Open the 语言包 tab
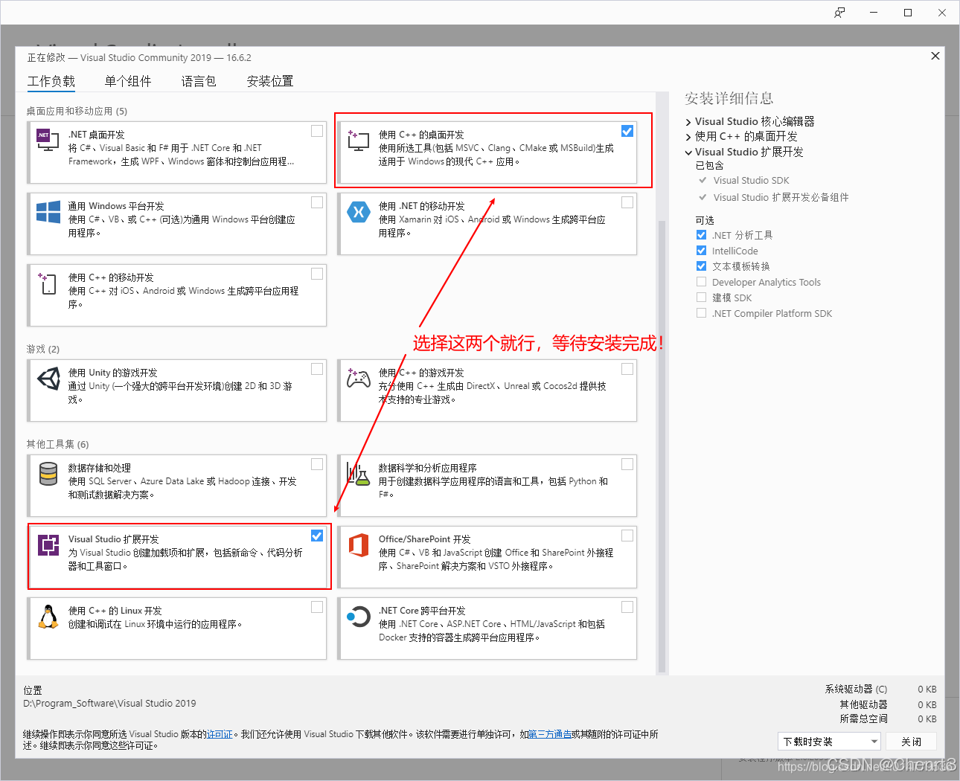The image size is (960, 781). 198,81
